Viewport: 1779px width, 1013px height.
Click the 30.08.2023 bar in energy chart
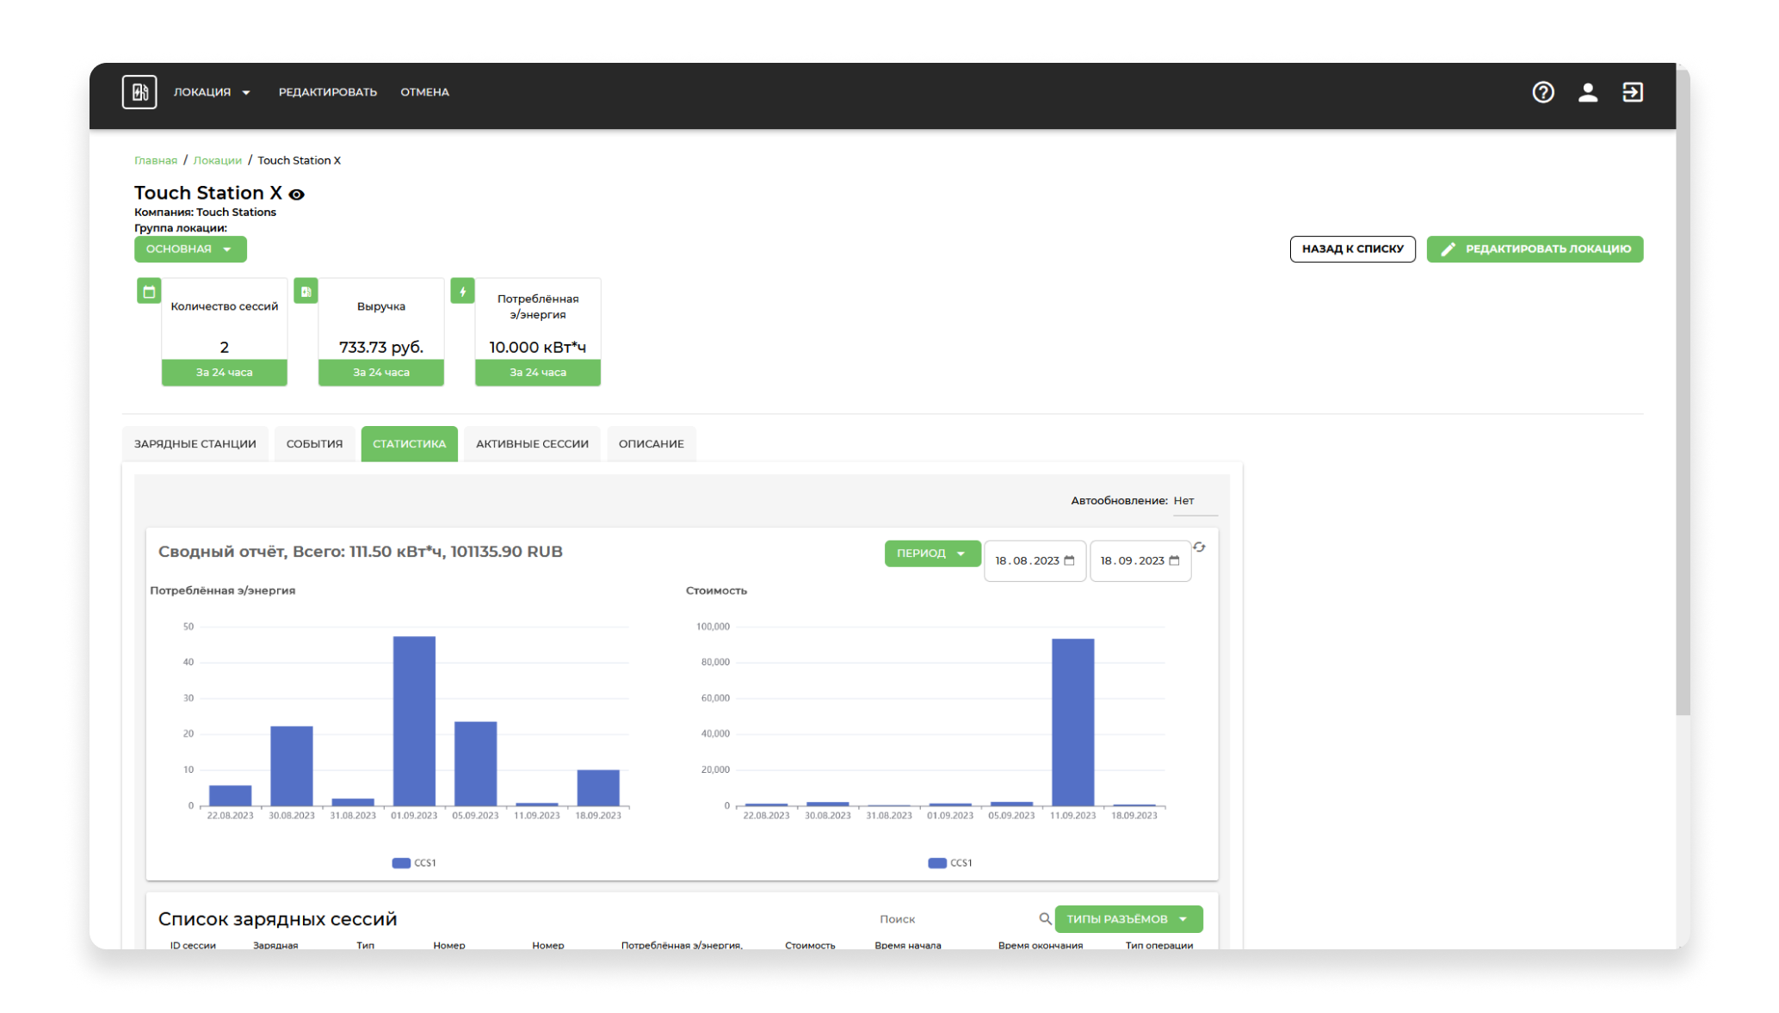pyautogui.click(x=292, y=766)
